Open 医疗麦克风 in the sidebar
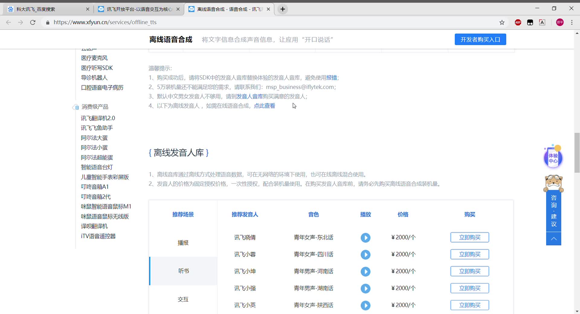The width and height of the screenshot is (580, 314). [94, 58]
